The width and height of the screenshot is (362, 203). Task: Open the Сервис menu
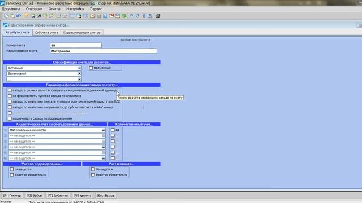[x=96, y=9]
